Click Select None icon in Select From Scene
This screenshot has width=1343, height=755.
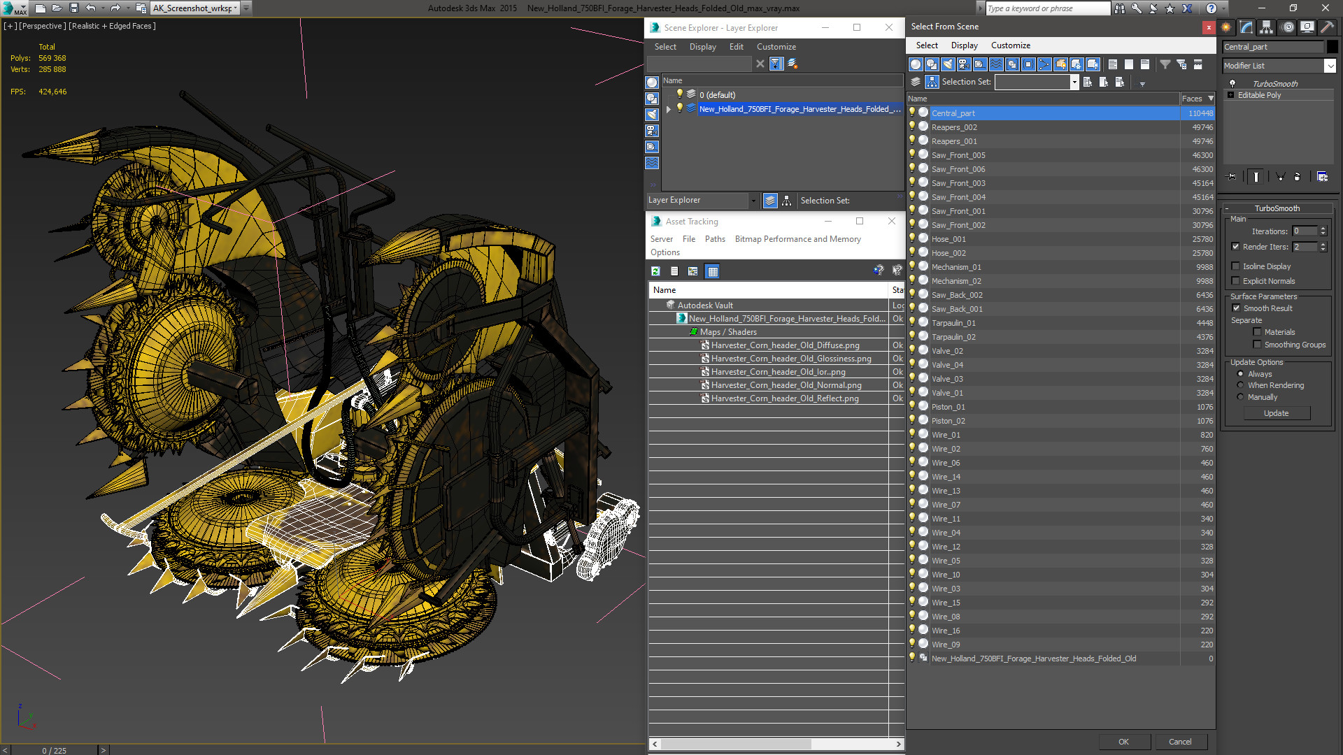[x=1129, y=64]
